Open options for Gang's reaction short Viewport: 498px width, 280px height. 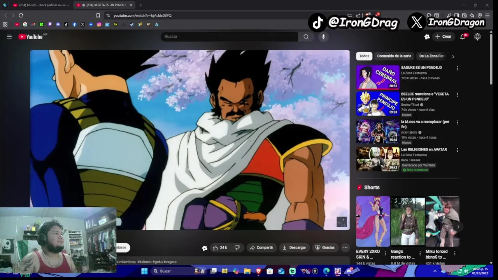[x=420, y=254]
